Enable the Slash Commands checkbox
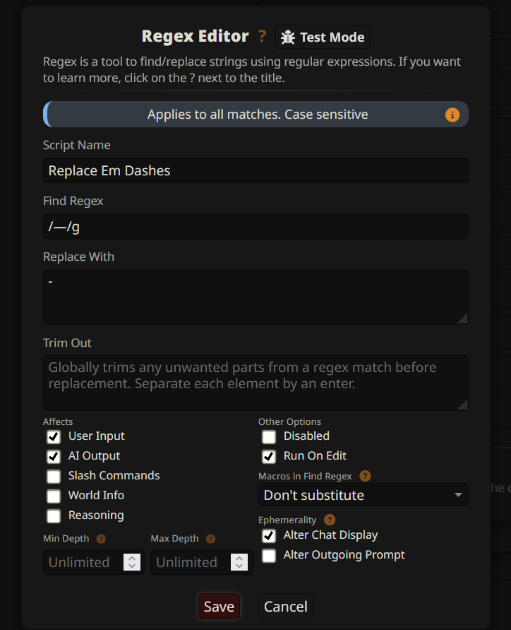Screen dimensions: 511x630 pos(54,476)
